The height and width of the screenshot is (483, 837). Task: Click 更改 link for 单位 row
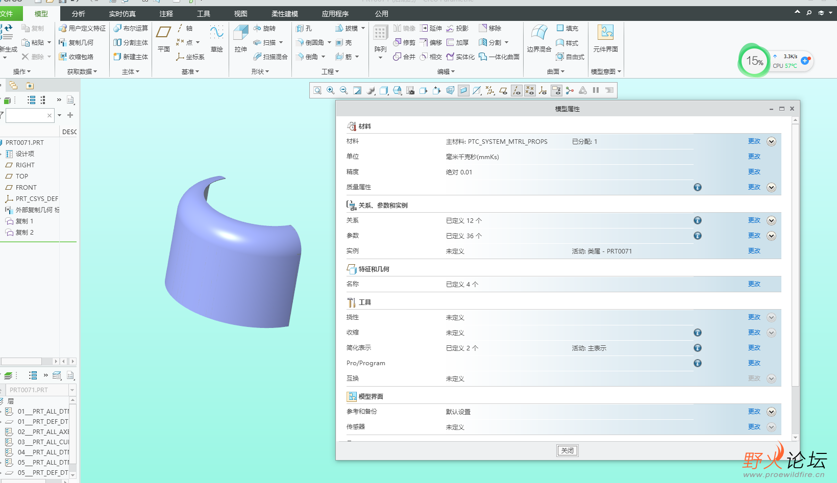click(754, 157)
